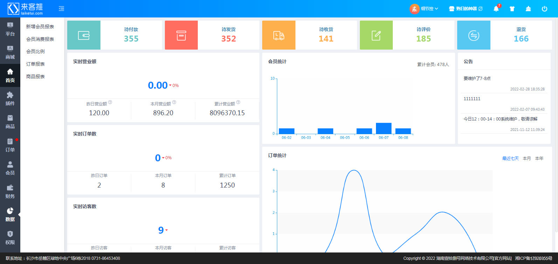
Task: Open notifications with the bell icon
Action: point(496,9)
